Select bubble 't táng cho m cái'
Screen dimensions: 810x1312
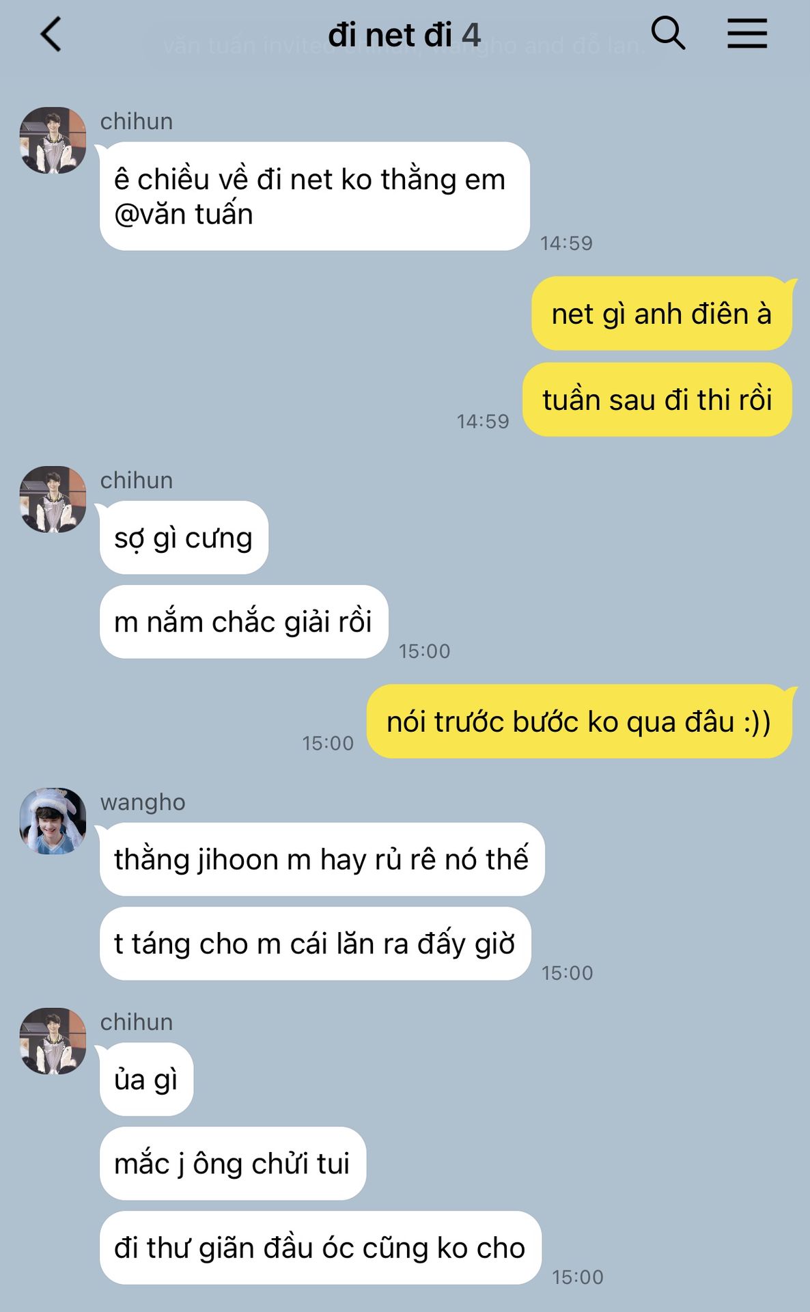click(315, 944)
